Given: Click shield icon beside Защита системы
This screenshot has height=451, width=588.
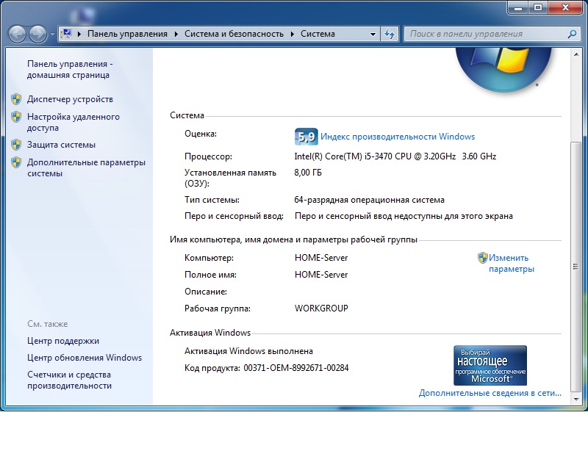Looking at the screenshot, I should 16,145.
